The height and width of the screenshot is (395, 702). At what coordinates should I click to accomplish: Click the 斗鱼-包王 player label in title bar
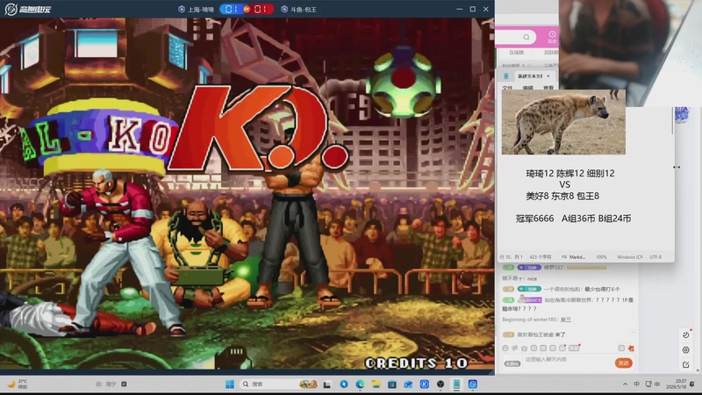click(299, 10)
